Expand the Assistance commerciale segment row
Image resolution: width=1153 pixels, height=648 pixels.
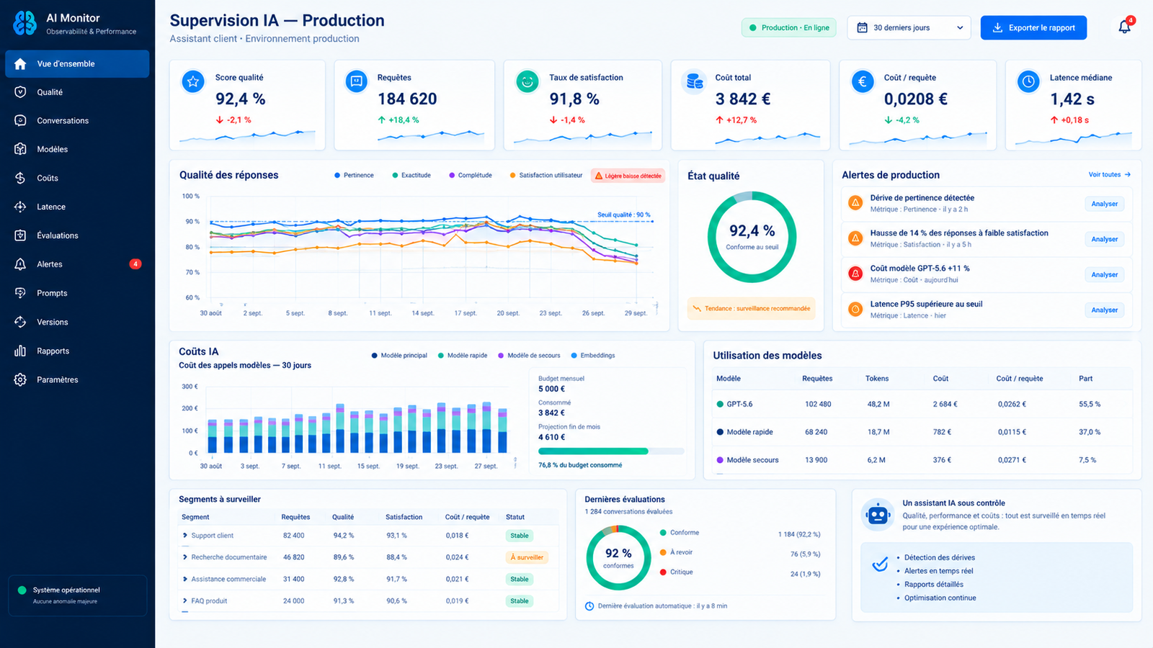point(185,579)
